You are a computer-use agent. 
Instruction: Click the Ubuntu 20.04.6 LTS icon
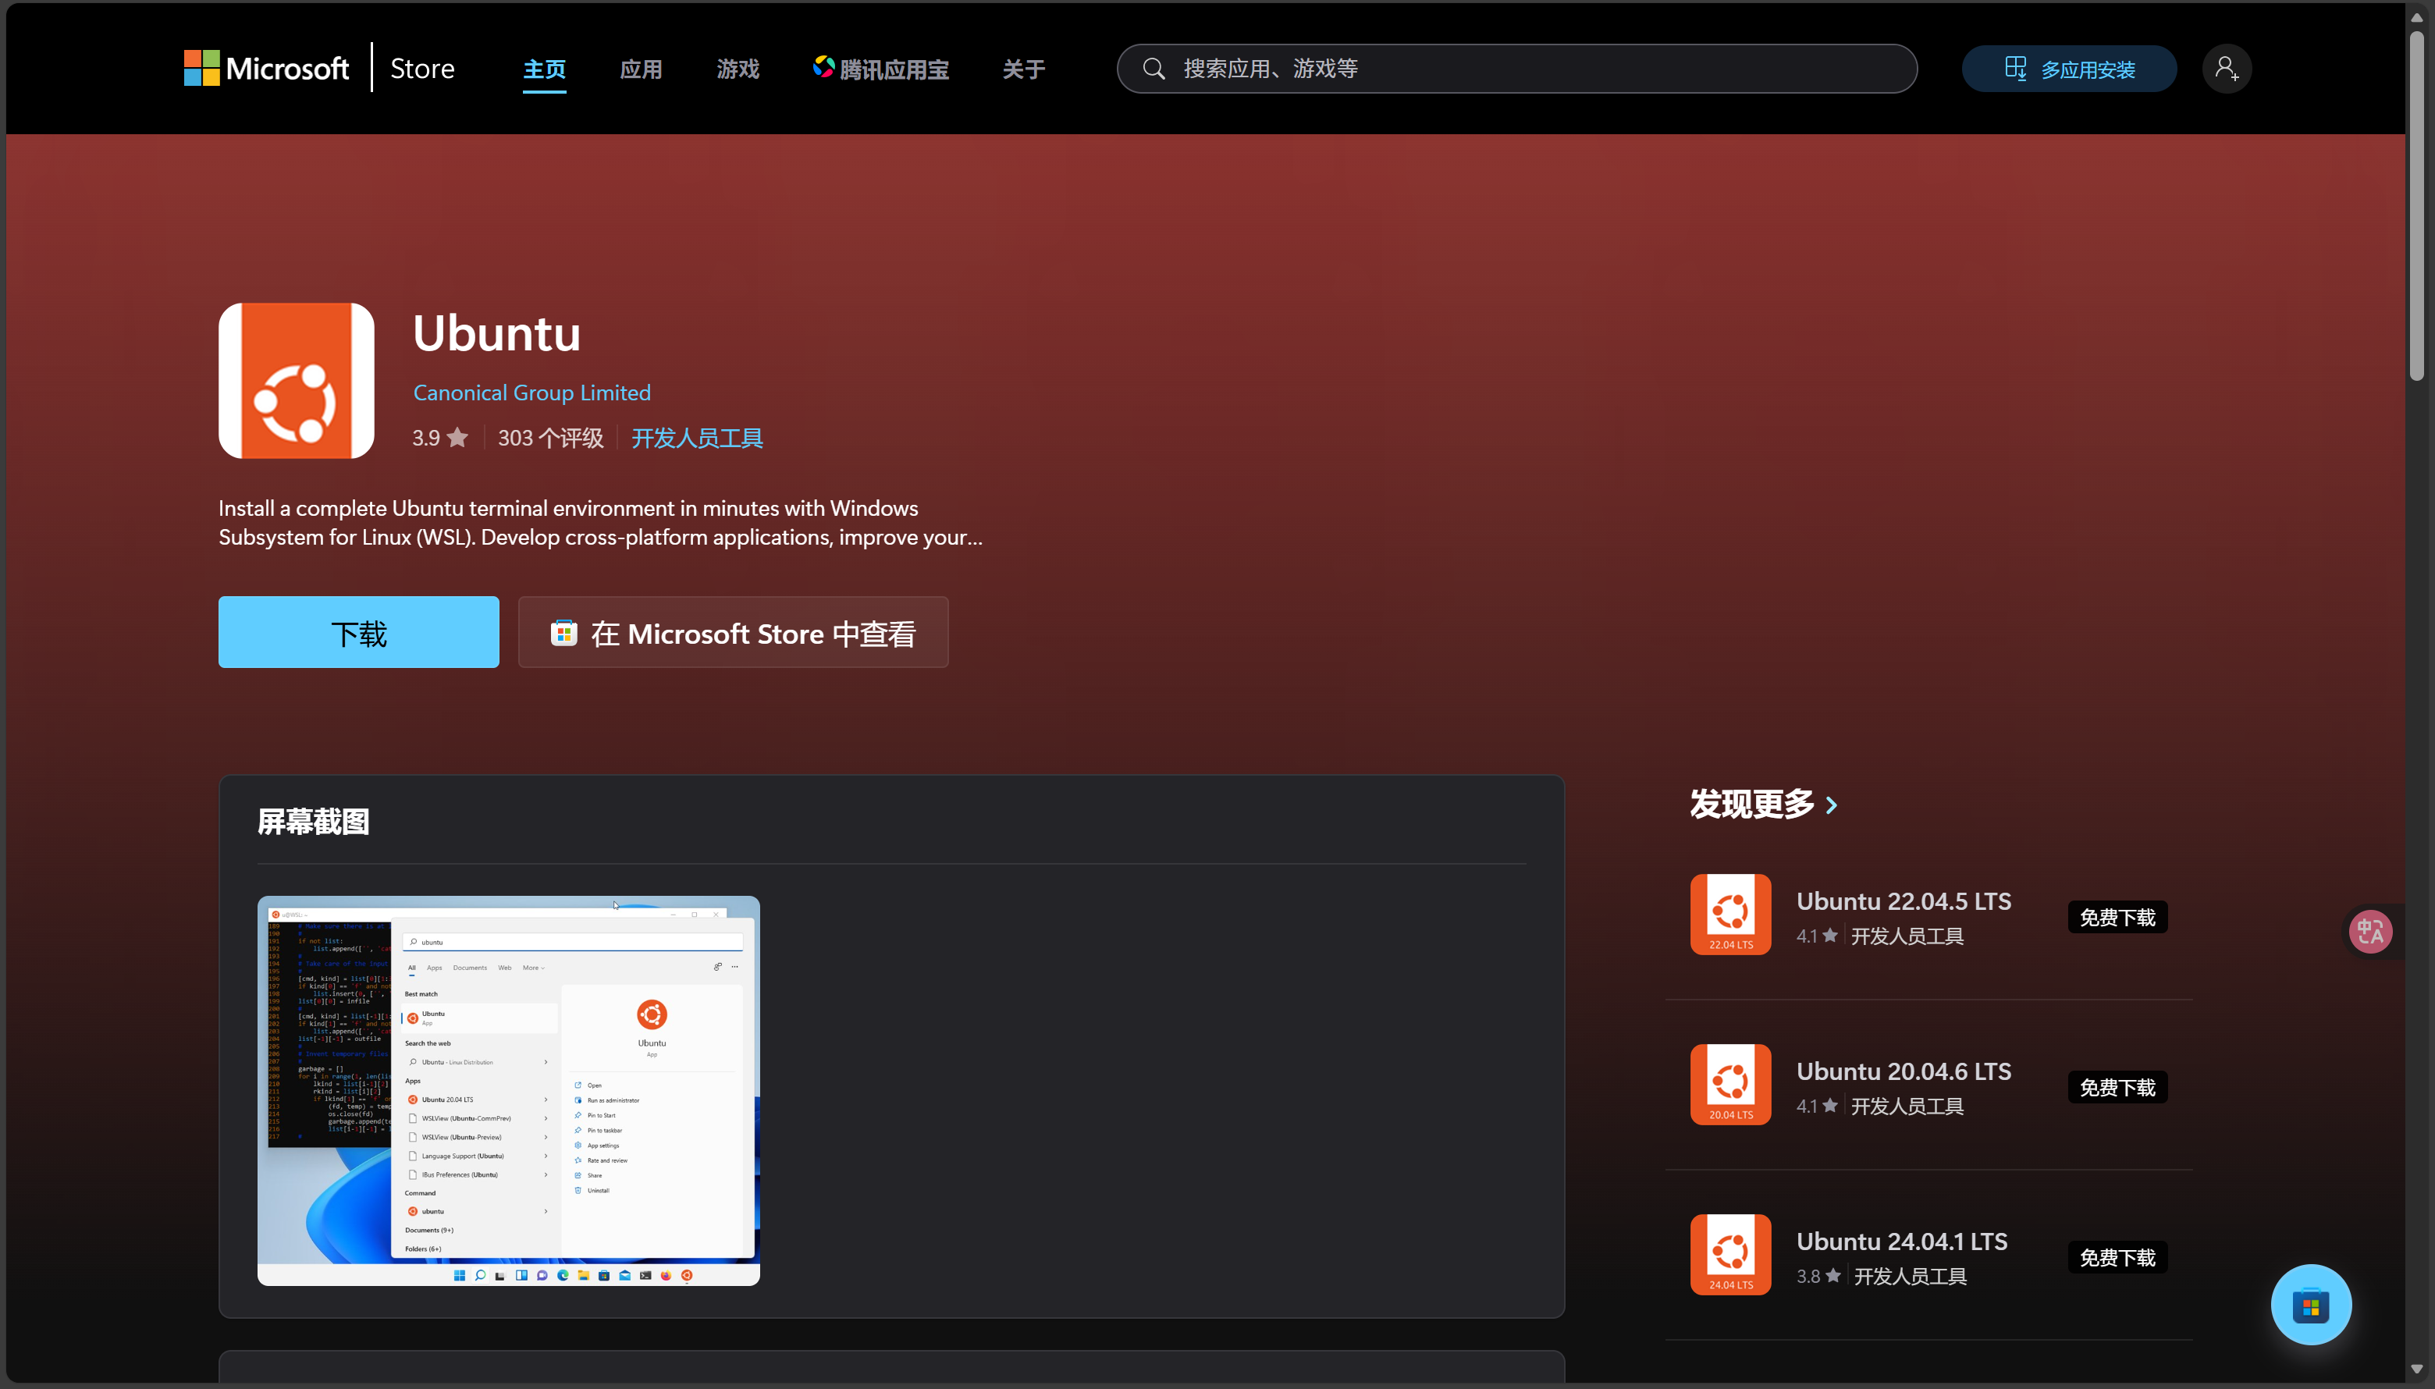coord(1730,1084)
